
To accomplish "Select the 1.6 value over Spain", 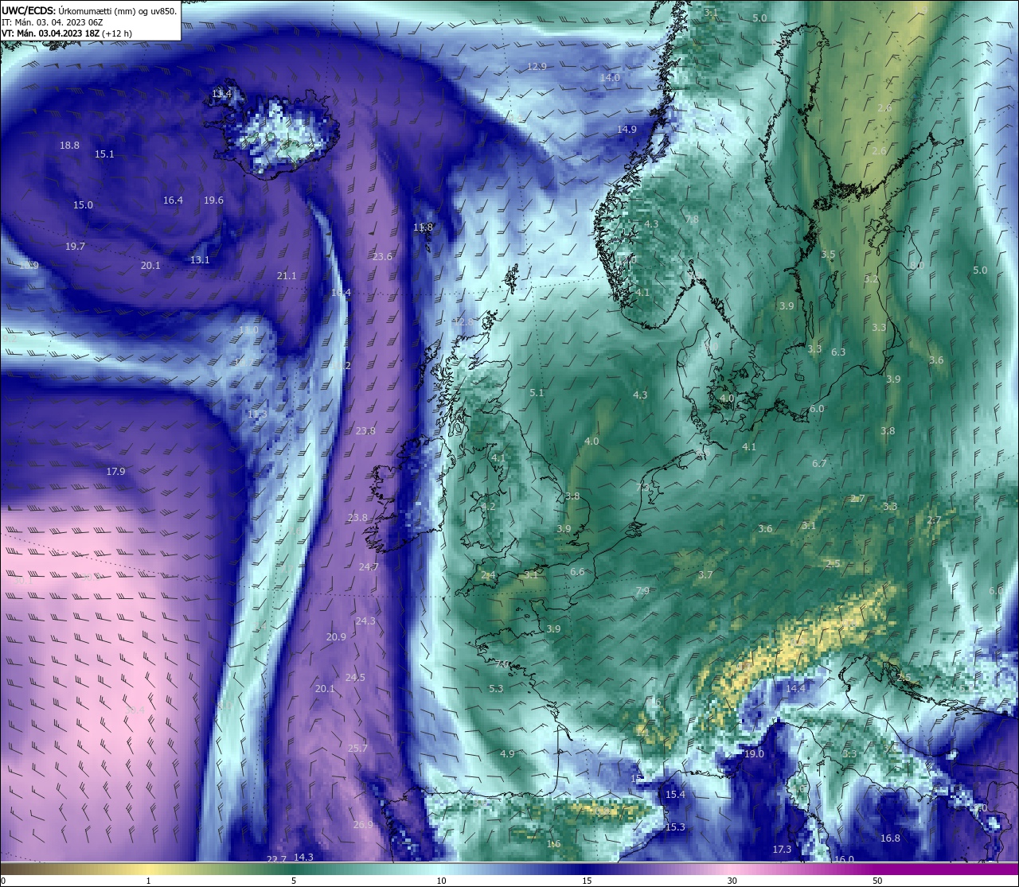I will 554,845.
